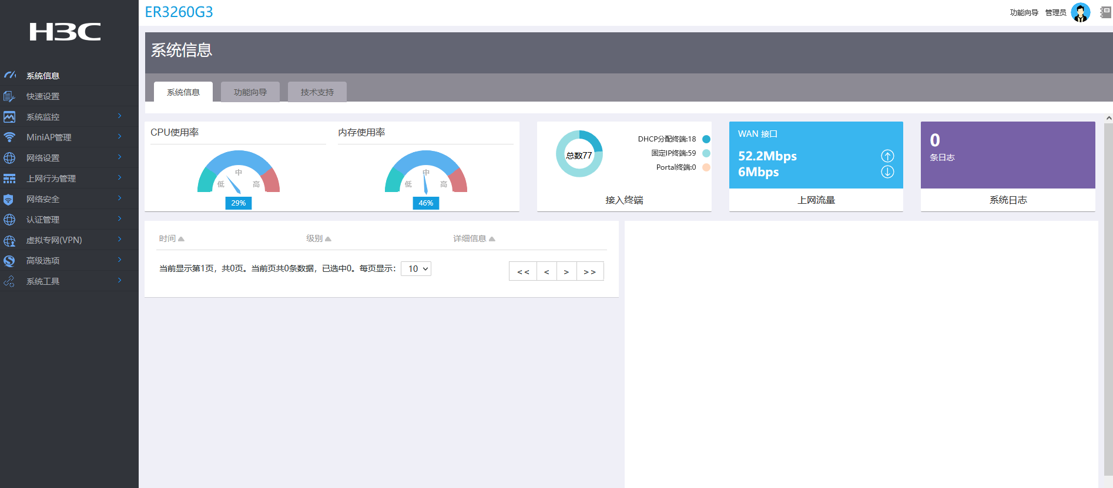Click the WAN download arrow icon
This screenshot has width=1113, height=488.
pyautogui.click(x=887, y=171)
